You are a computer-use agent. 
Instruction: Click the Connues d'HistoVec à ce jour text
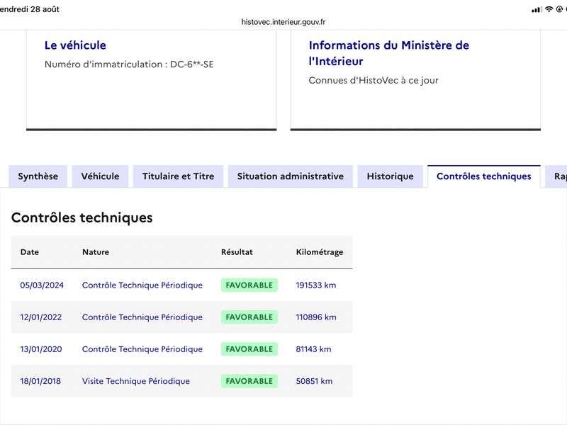click(374, 80)
